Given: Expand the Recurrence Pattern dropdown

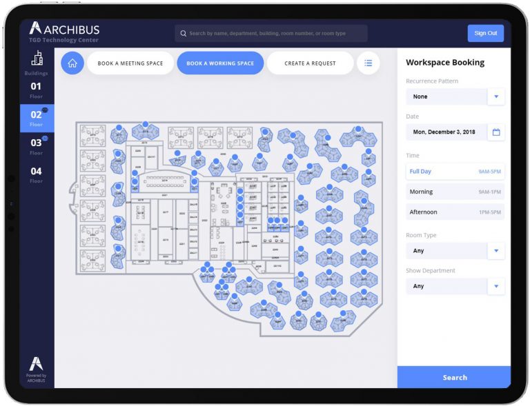Looking at the screenshot, I should (x=495, y=97).
